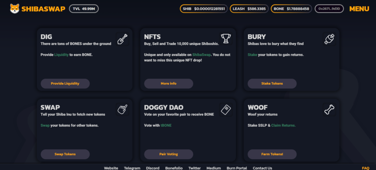Image resolution: width=376 pixels, height=170 pixels.
Task: Click the DOGGY DAO ballot paper icon
Action: click(226, 110)
